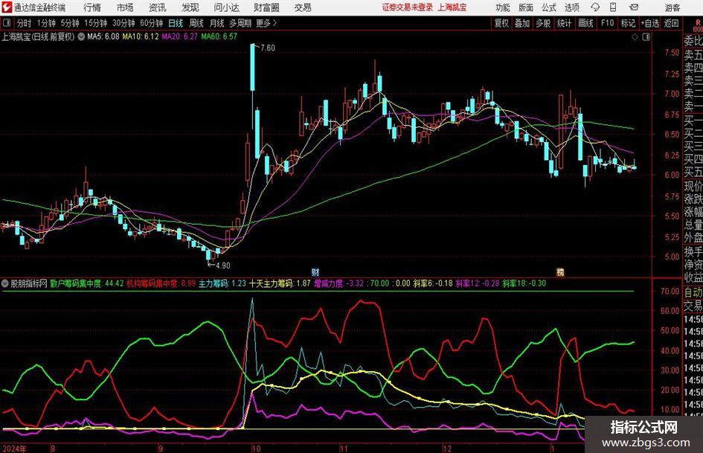
Task: Expand dropdown arrow beside 股朋指标网 indicator
Action: (5, 283)
